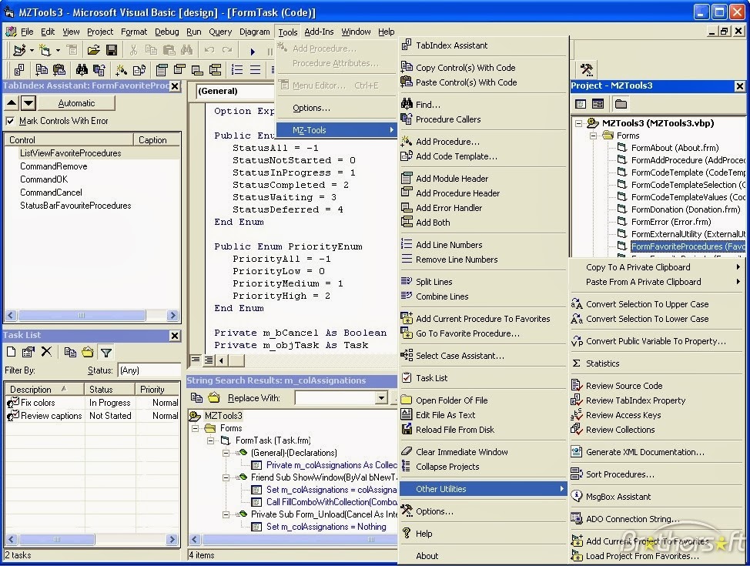Viewport: 750px width, 566px height.
Task: Click the Control column header
Action: coord(69,140)
